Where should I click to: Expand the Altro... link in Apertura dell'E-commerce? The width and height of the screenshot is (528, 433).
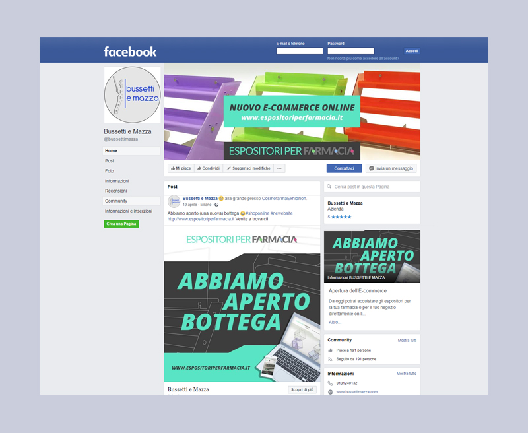click(x=335, y=322)
